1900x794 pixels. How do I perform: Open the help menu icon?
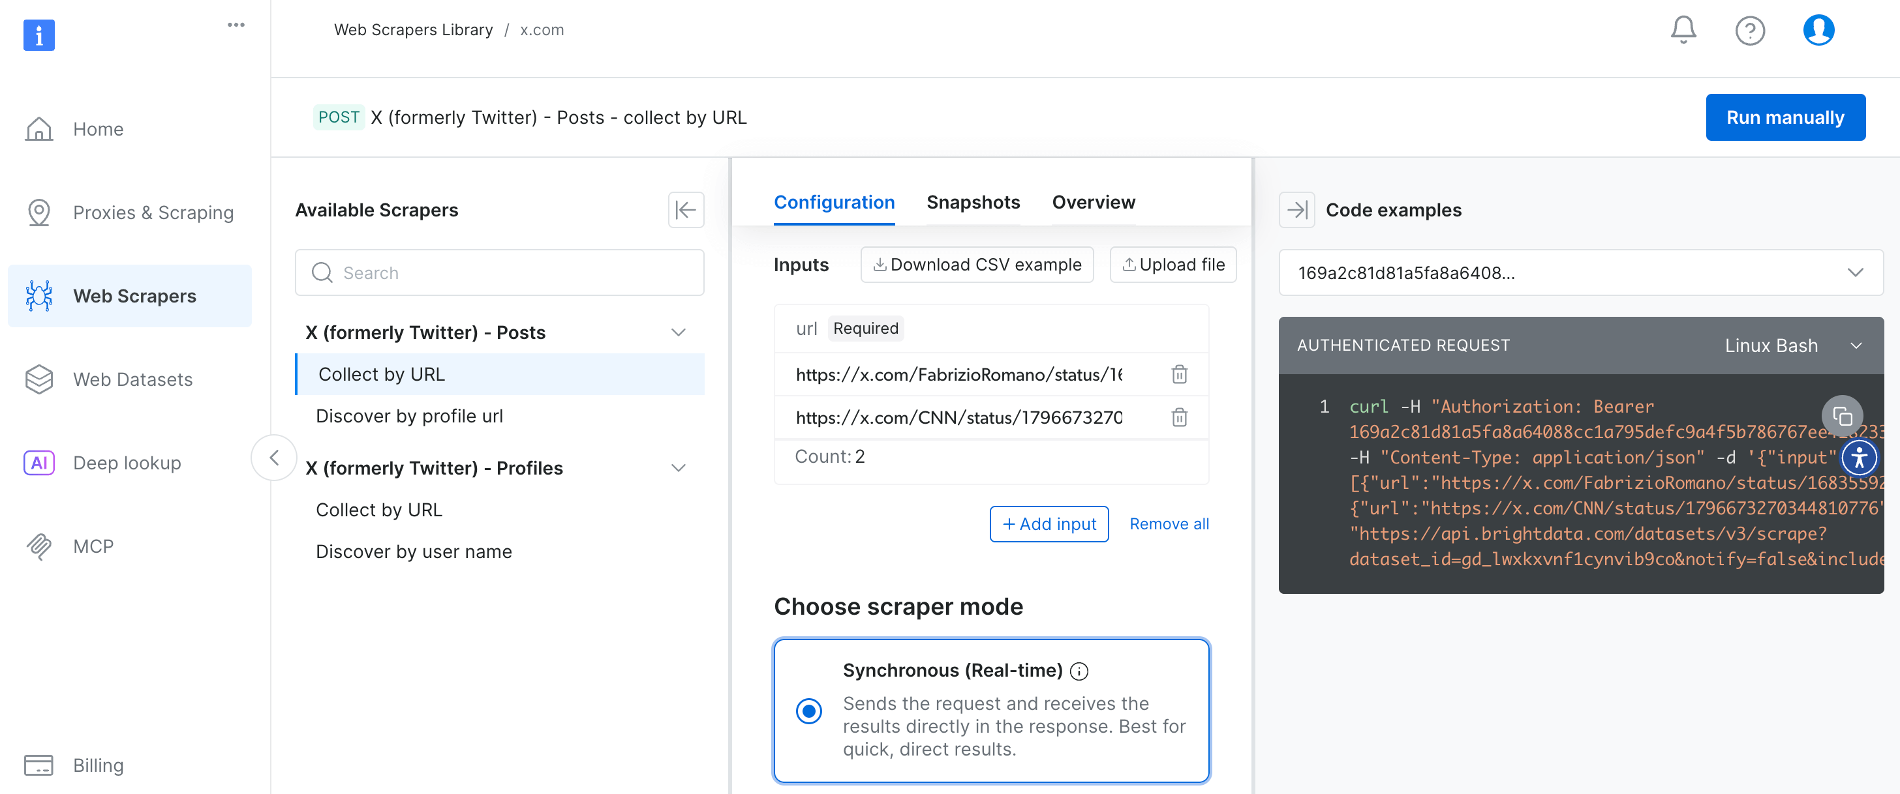coord(1751,29)
